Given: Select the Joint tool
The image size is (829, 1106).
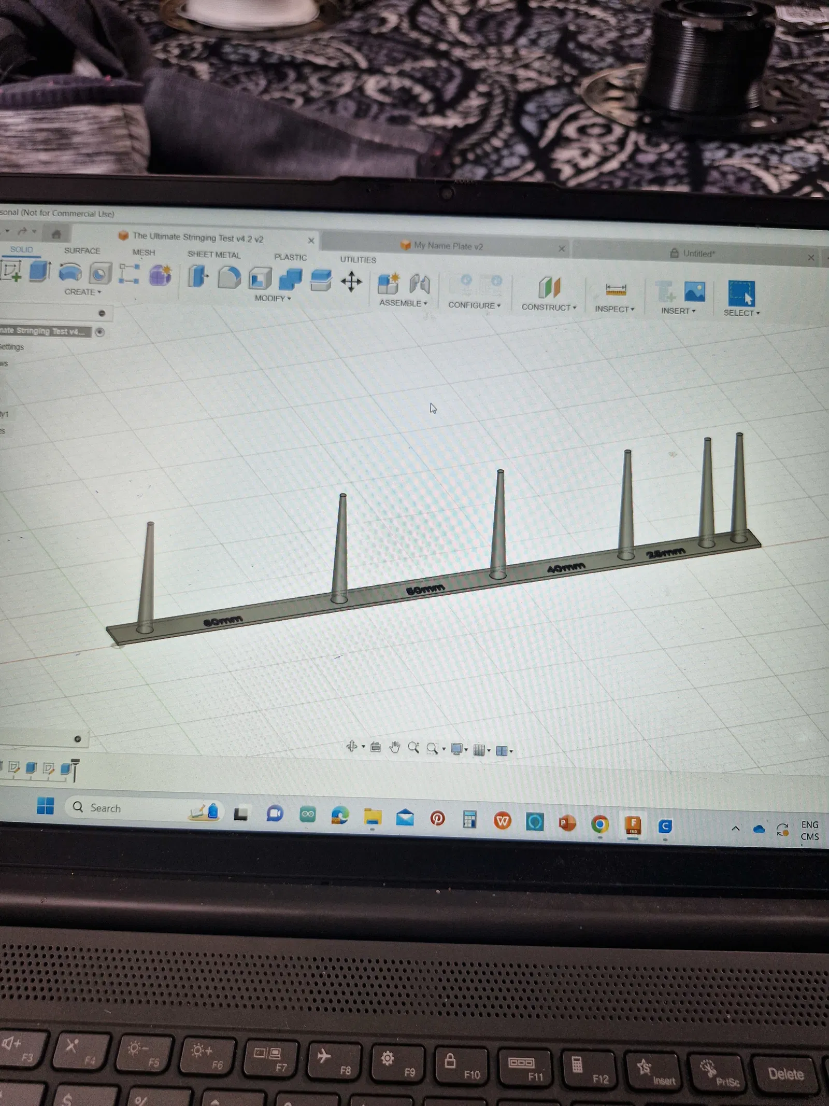Looking at the screenshot, I should [420, 285].
